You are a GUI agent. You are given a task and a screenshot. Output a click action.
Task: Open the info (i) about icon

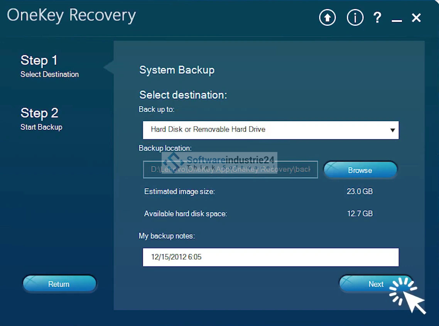click(355, 18)
